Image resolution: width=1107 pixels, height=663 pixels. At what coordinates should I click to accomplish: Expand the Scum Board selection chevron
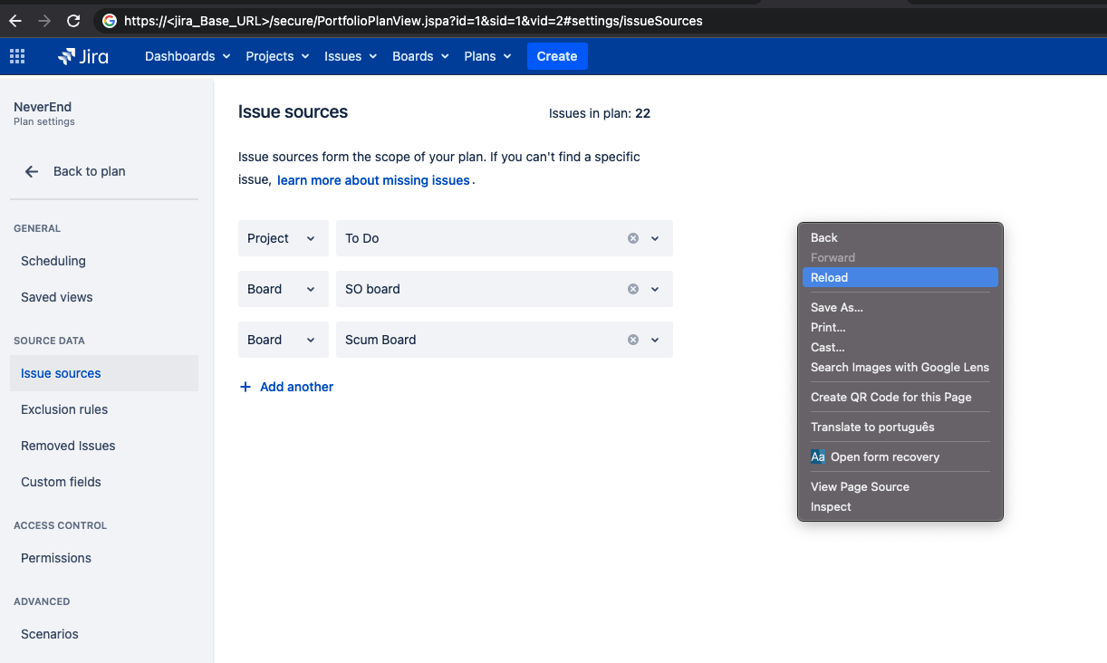point(655,340)
